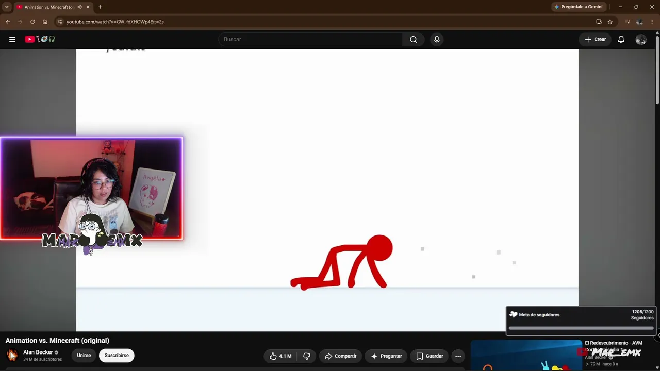Open Alan Becker channel name link
660x371 pixels.
tap(38, 352)
